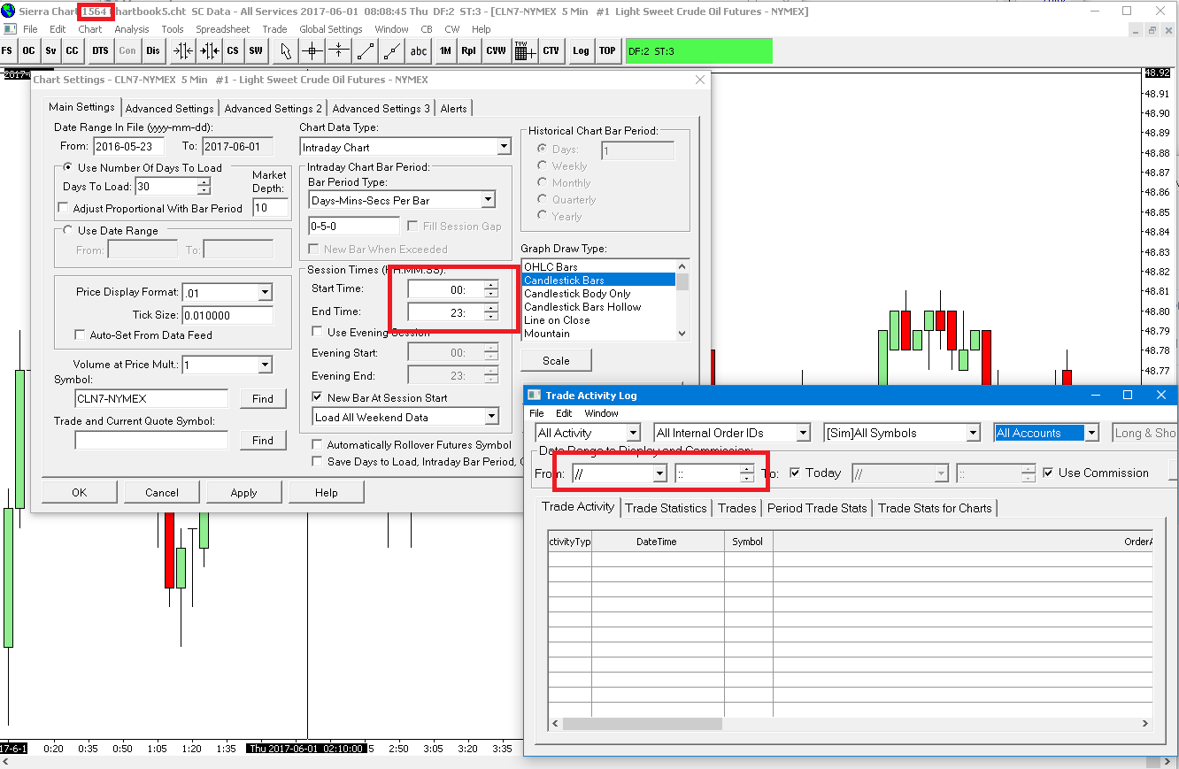
Task: Open the All Activity dropdown
Action: (x=633, y=433)
